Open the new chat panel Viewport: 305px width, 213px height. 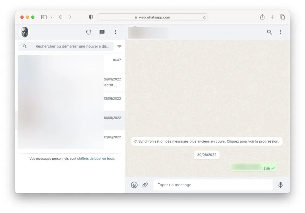coord(102,32)
